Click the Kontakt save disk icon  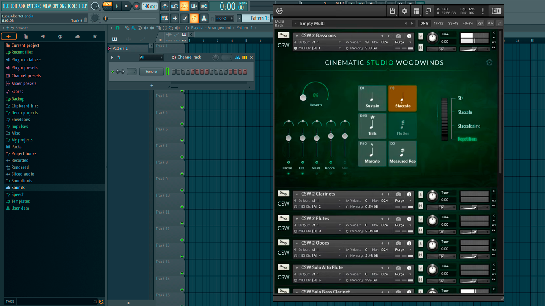point(392,11)
